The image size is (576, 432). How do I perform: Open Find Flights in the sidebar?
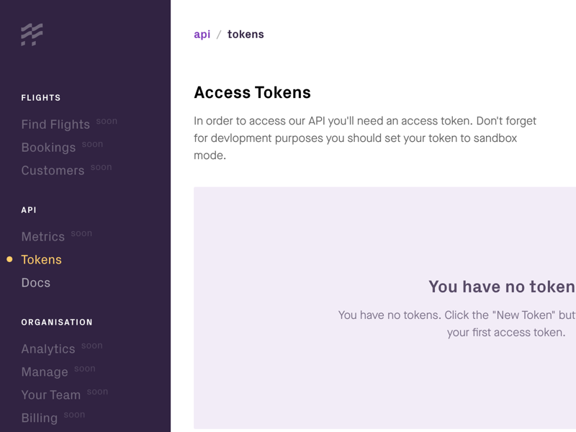(x=55, y=125)
